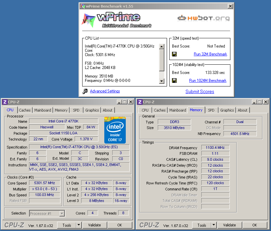Click the CPU List scrollbar up arrow
The image size is (271, 231).
162,47
